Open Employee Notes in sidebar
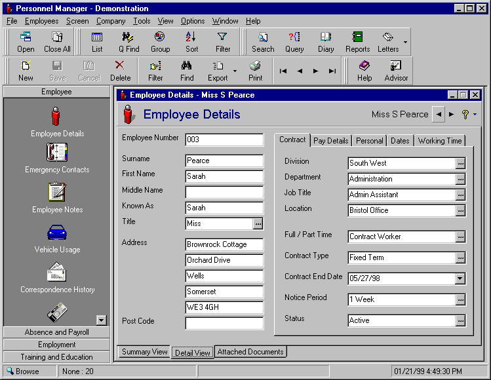The image size is (491, 380). coord(57,198)
